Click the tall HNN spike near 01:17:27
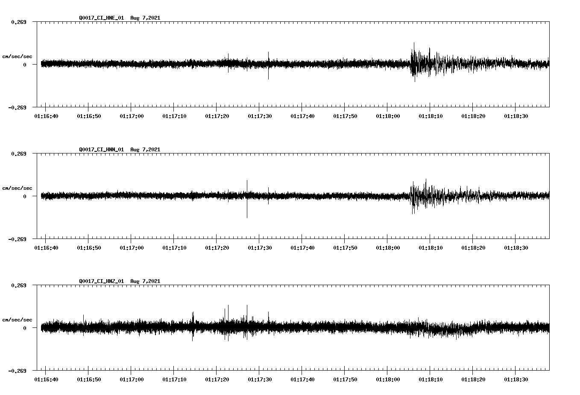This screenshot has width=580, height=395. pos(247,199)
